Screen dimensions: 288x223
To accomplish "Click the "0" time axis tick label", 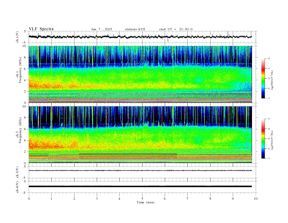I will (x=29, y=199).
